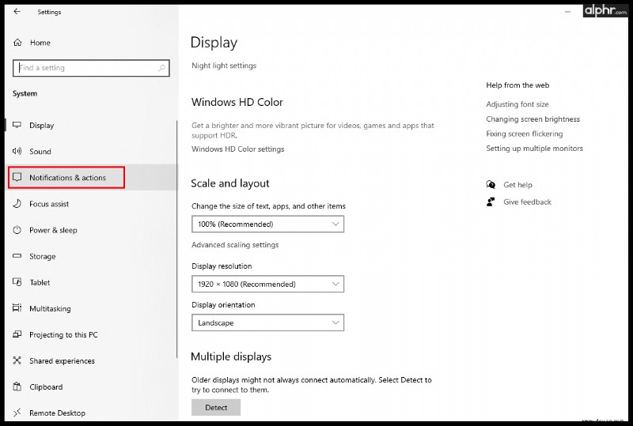Open Adjusting font size help link
The width and height of the screenshot is (633, 426).
pyautogui.click(x=517, y=104)
